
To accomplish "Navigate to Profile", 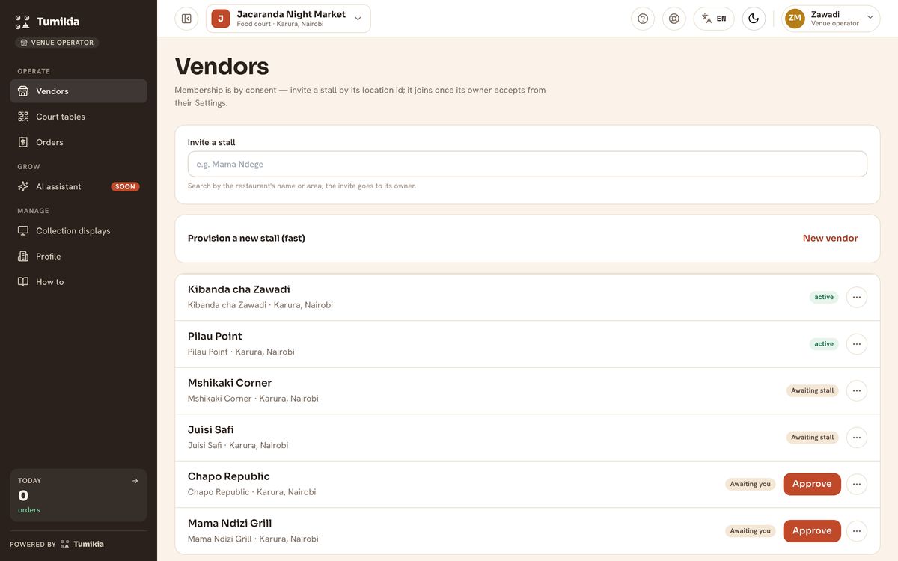I will [79, 257].
